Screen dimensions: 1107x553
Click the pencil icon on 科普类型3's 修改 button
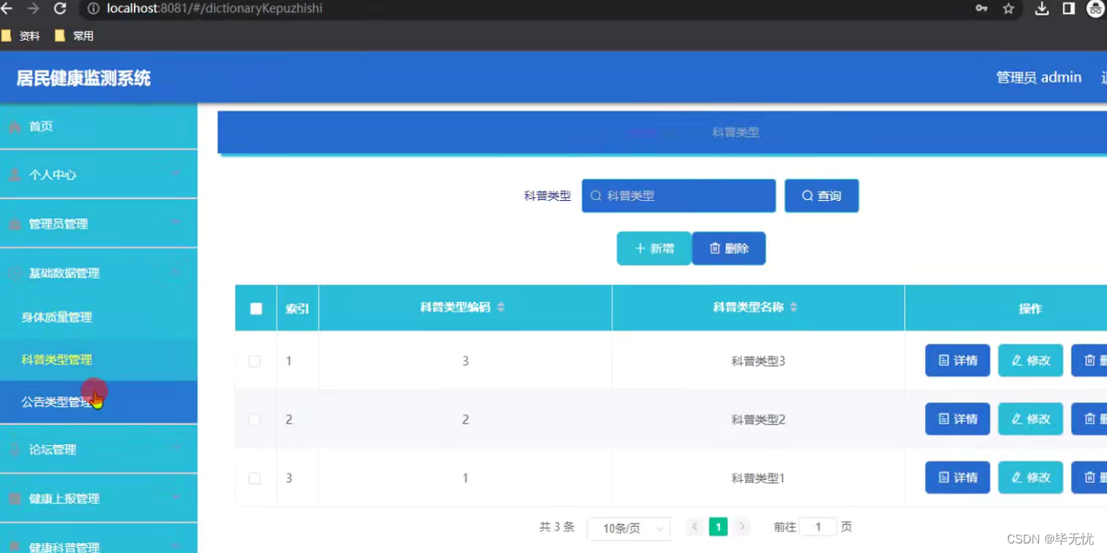tap(1017, 360)
